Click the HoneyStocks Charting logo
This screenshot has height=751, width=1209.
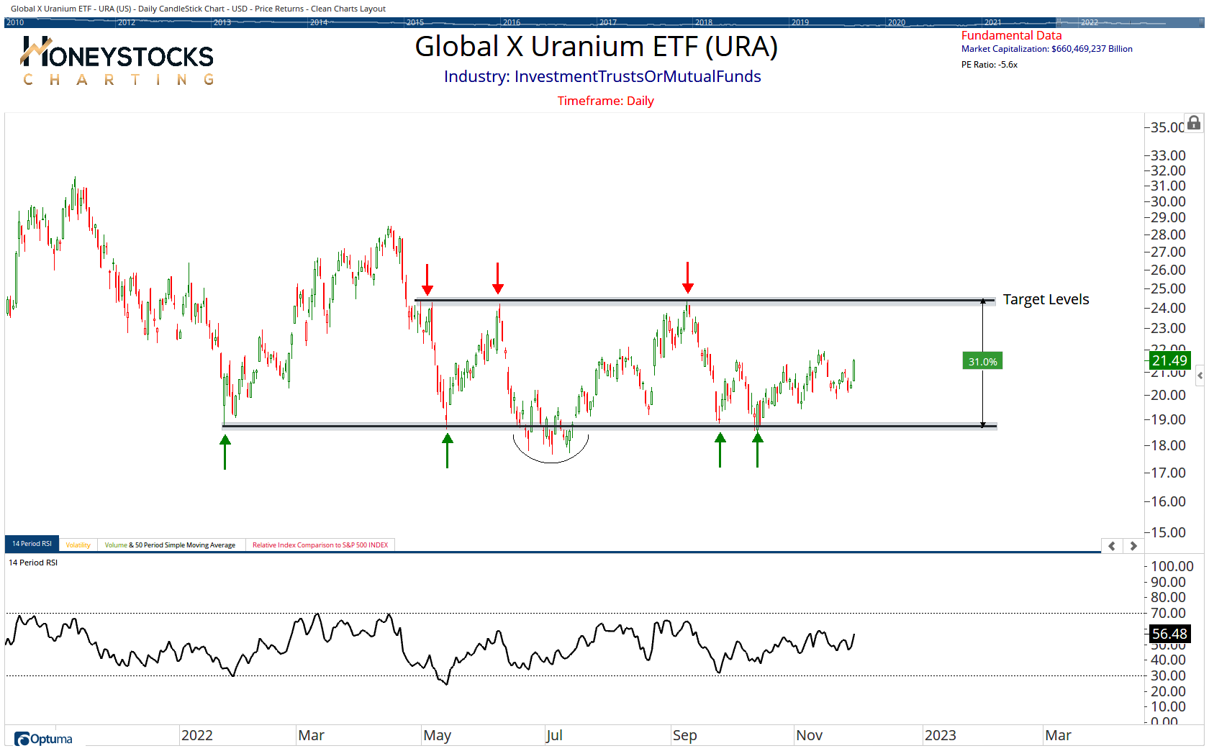click(x=117, y=61)
